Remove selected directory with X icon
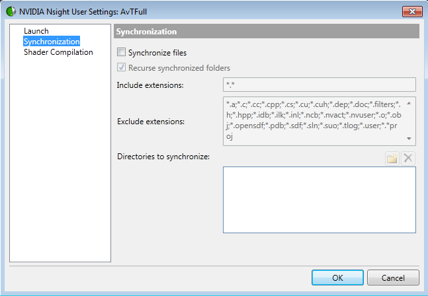Screen dimensions: 428x296 tap(408, 159)
